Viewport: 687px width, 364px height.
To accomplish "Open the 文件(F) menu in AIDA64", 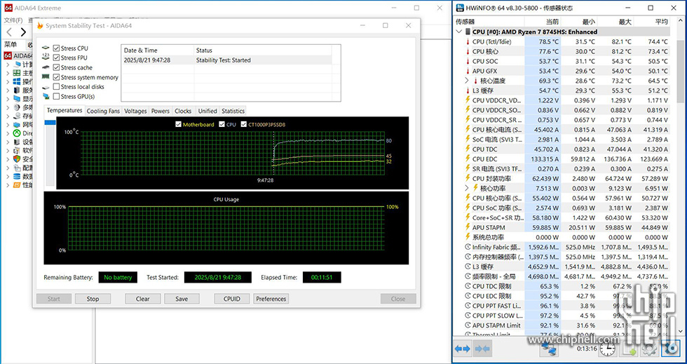I will (x=13, y=20).
